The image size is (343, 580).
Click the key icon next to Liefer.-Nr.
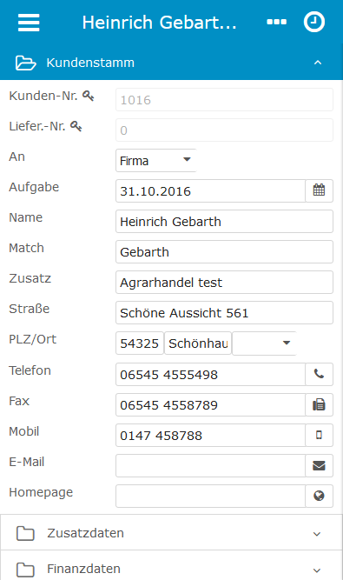tap(76, 126)
